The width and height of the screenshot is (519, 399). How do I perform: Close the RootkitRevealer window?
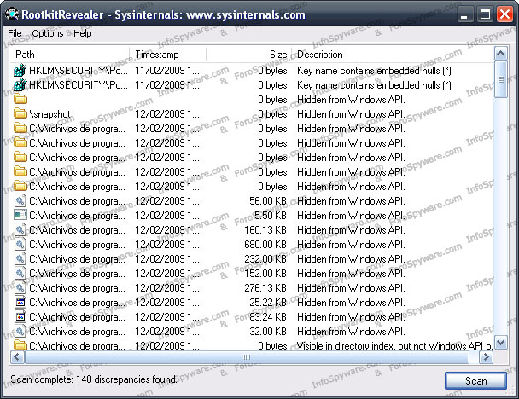504,14
